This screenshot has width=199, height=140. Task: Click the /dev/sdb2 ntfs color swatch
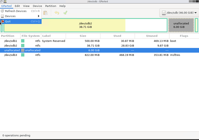coord(23,45)
